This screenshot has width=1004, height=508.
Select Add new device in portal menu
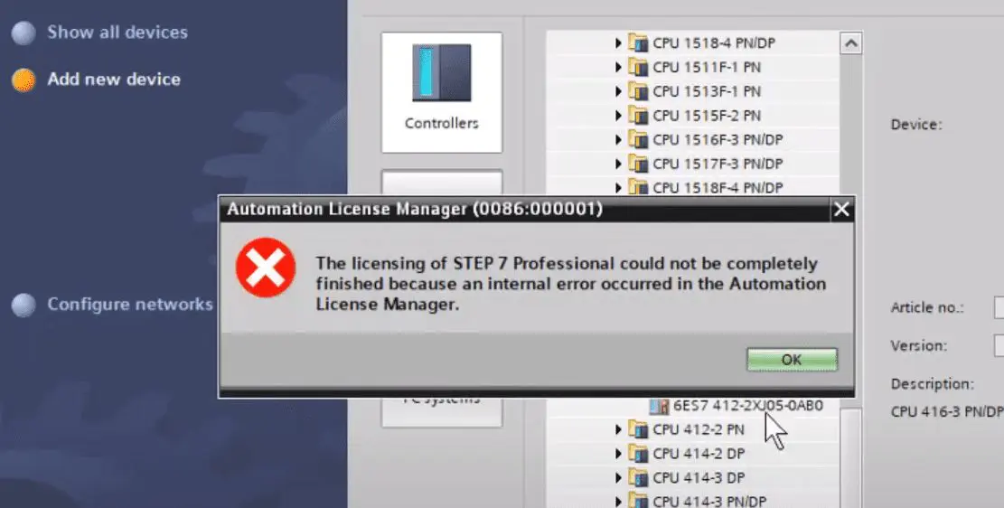(114, 80)
